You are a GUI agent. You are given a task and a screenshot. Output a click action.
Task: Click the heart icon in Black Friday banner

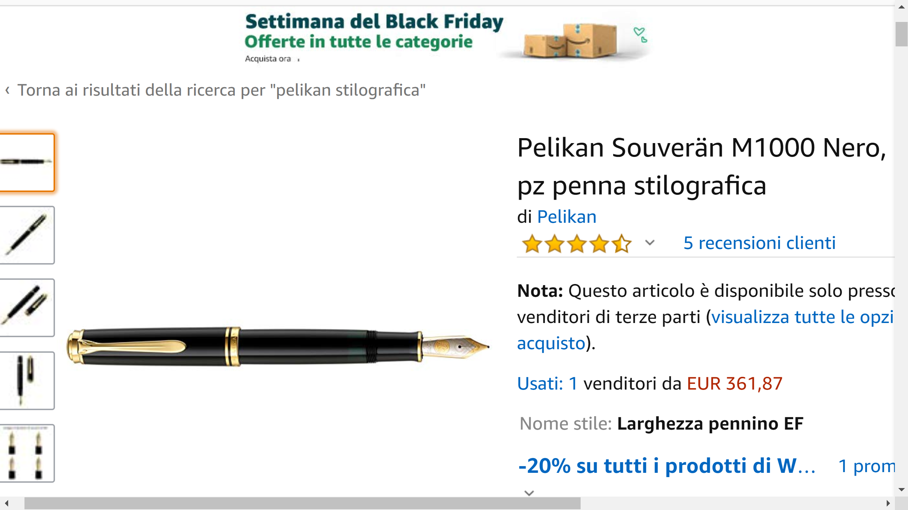[640, 34]
